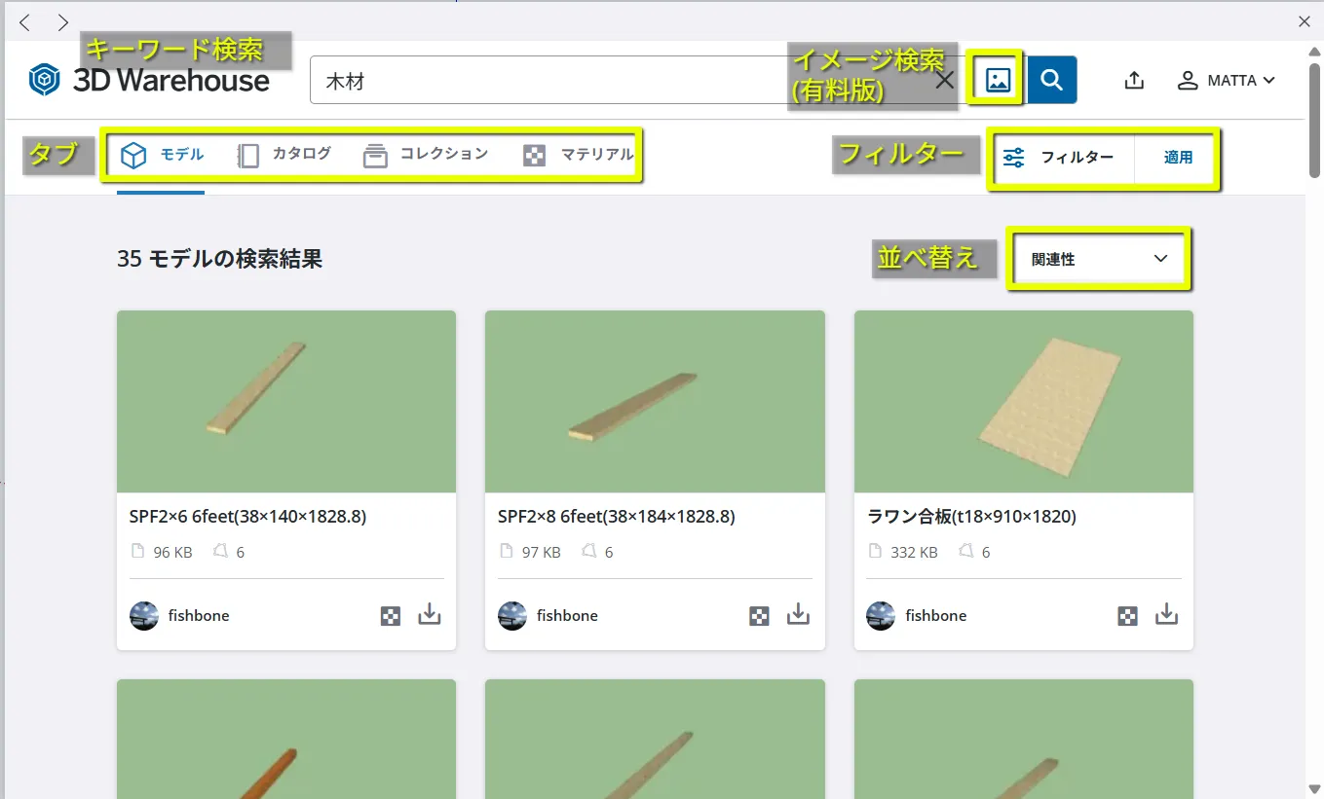This screenshot has width=1324, height=799.
Task: Click the 3D Warehouse logo
Action: click(x=149, y=80)
